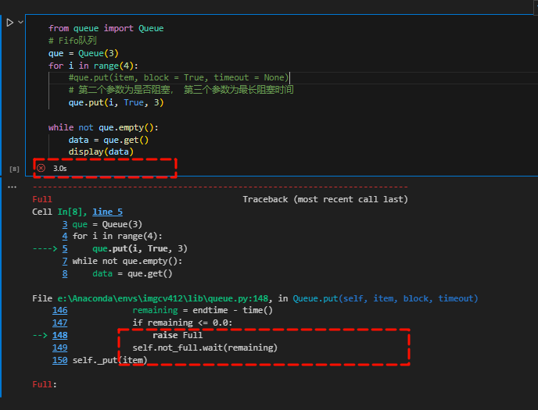This screenshot has width=538, height=410.
Task: Click the '[8]' execution count label
Action: pyautogui.click(x=14, y=169)
